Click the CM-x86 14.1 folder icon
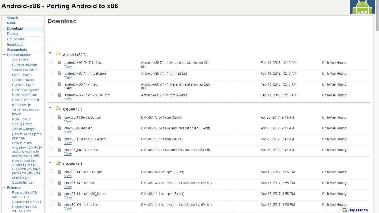Viewport: 379px width, 213px height. tap(58, 163)
